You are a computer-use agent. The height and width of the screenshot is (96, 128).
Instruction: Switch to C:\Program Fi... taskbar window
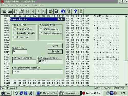click(47, 93)
